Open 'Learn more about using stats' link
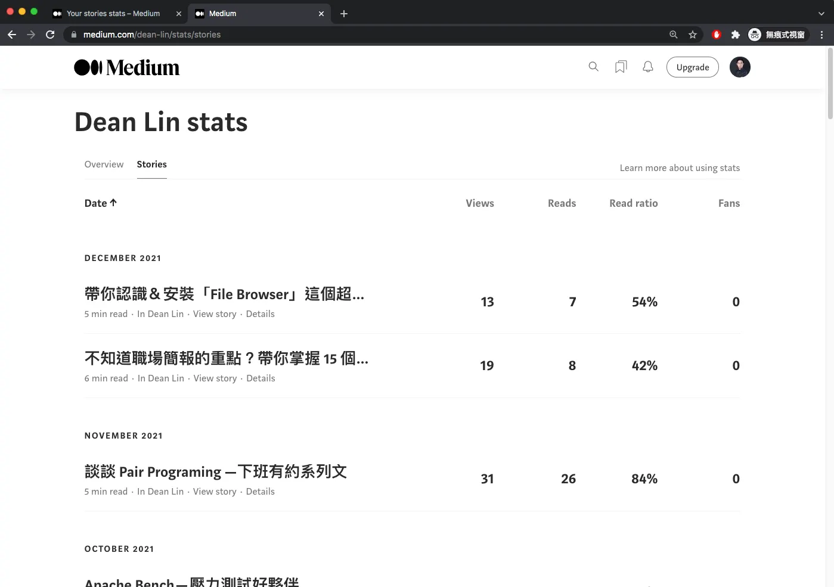This screenshot has height=587, width=834. [680, 168]
